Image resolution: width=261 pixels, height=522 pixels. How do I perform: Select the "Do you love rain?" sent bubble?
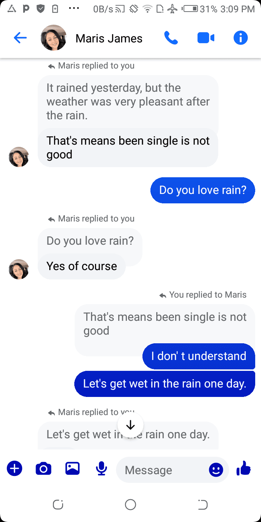(x=203, y=190)
